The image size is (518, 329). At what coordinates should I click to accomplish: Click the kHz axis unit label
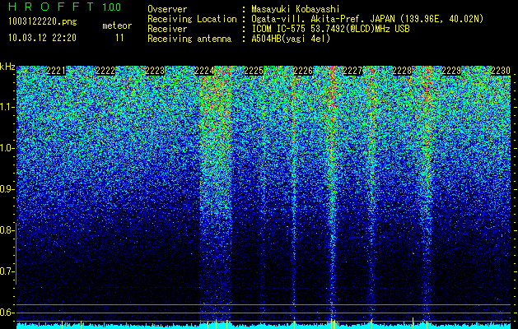(x=7, y=67)
